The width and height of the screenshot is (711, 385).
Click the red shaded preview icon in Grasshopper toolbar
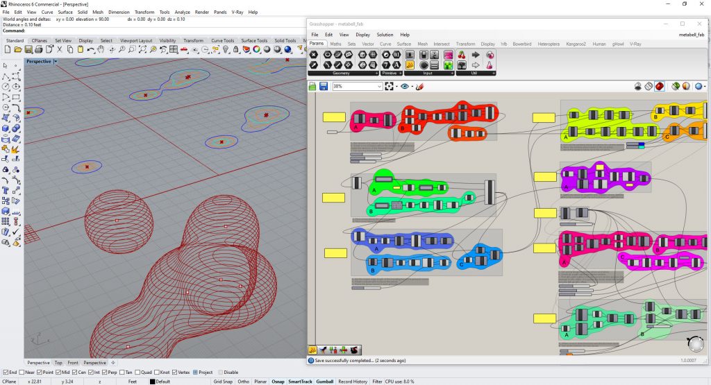point(660,86)
